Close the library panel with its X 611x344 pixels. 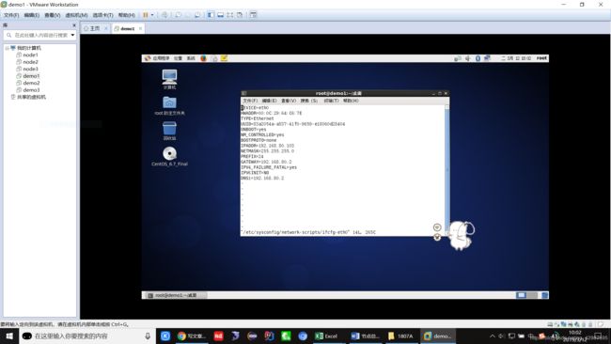pos(74,25)
